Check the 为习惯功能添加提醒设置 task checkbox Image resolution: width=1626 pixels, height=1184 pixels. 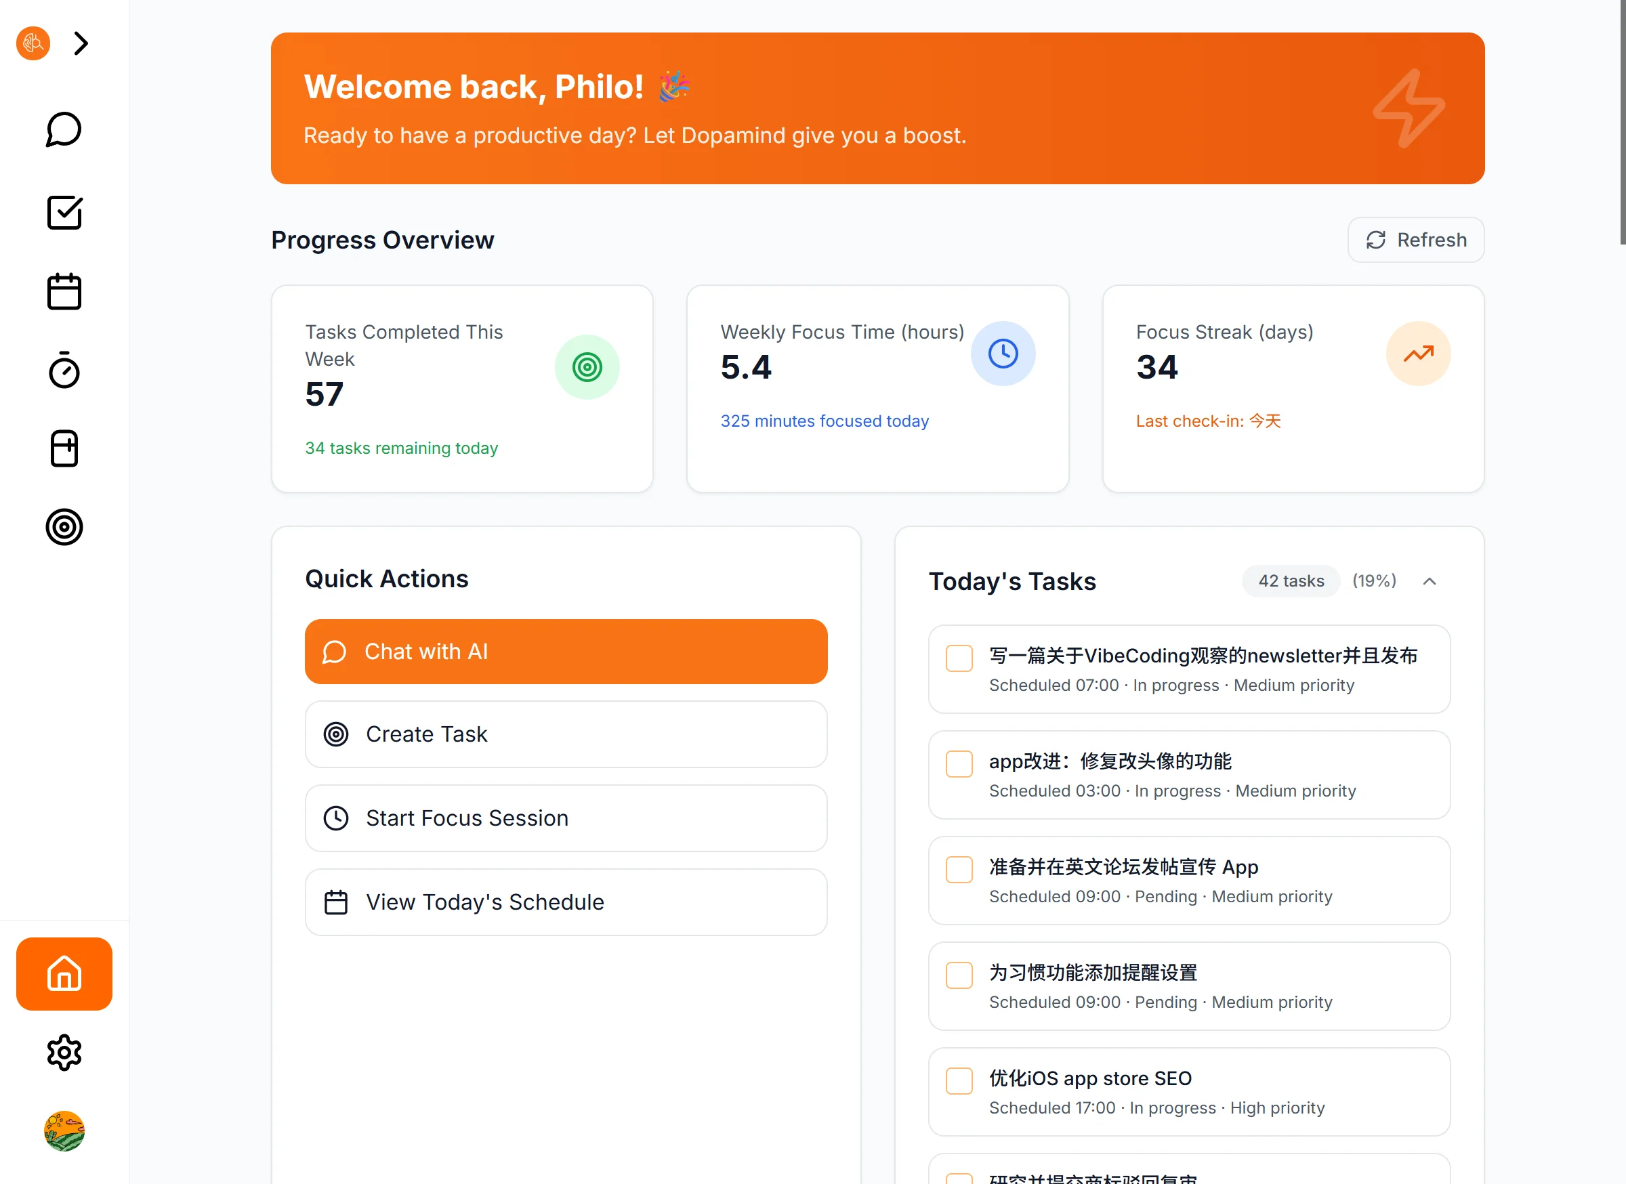[959, 975]
